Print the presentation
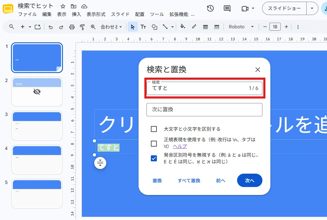327x220 pixels. 72,27
